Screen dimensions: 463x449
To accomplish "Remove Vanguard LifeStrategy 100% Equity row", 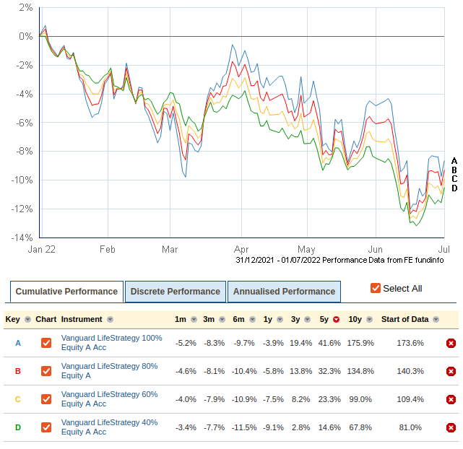I will [x=451, y=343].
